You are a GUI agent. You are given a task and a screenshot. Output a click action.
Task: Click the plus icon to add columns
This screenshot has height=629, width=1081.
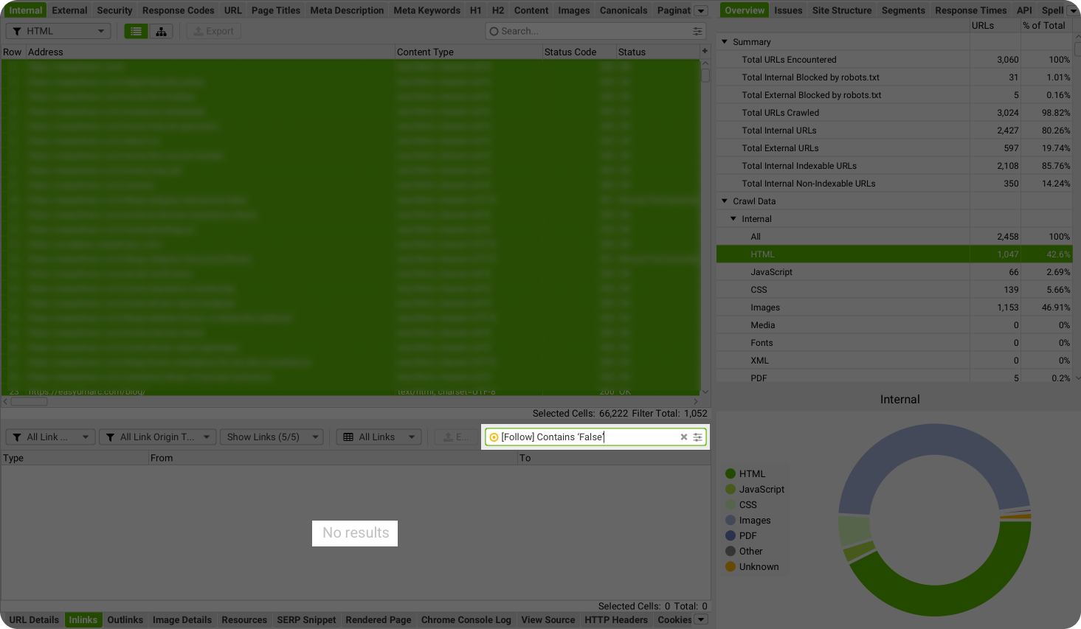[705, 52]
